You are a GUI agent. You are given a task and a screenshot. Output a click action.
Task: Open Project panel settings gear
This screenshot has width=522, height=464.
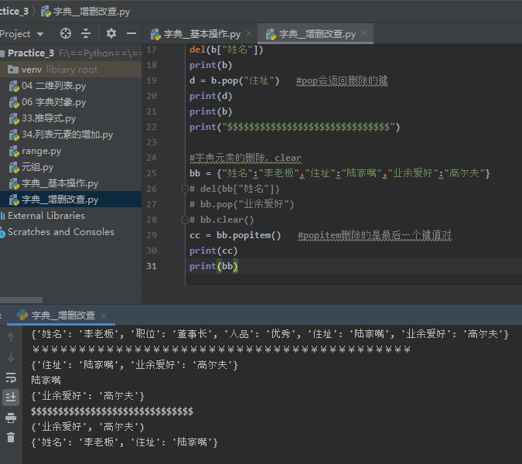tap(111, 33)
